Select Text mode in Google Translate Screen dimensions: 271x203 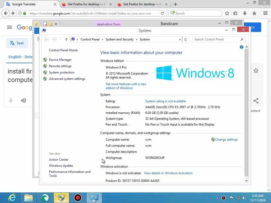point(17,43)
